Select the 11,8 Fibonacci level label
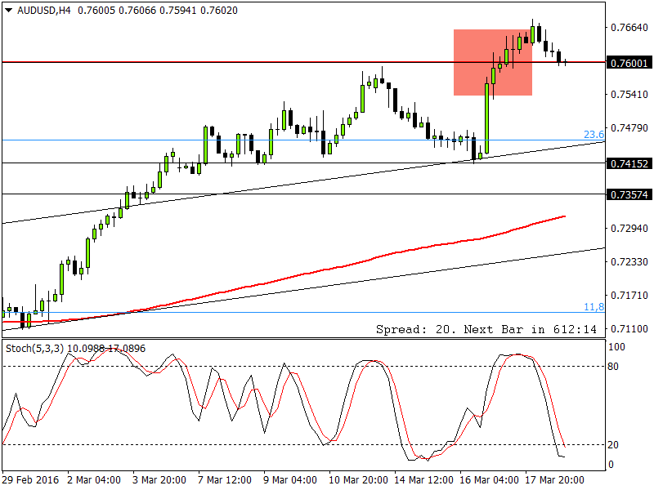The width and height of the screenshot is (654, 490). pyautogui.click(x=594, y=307)
